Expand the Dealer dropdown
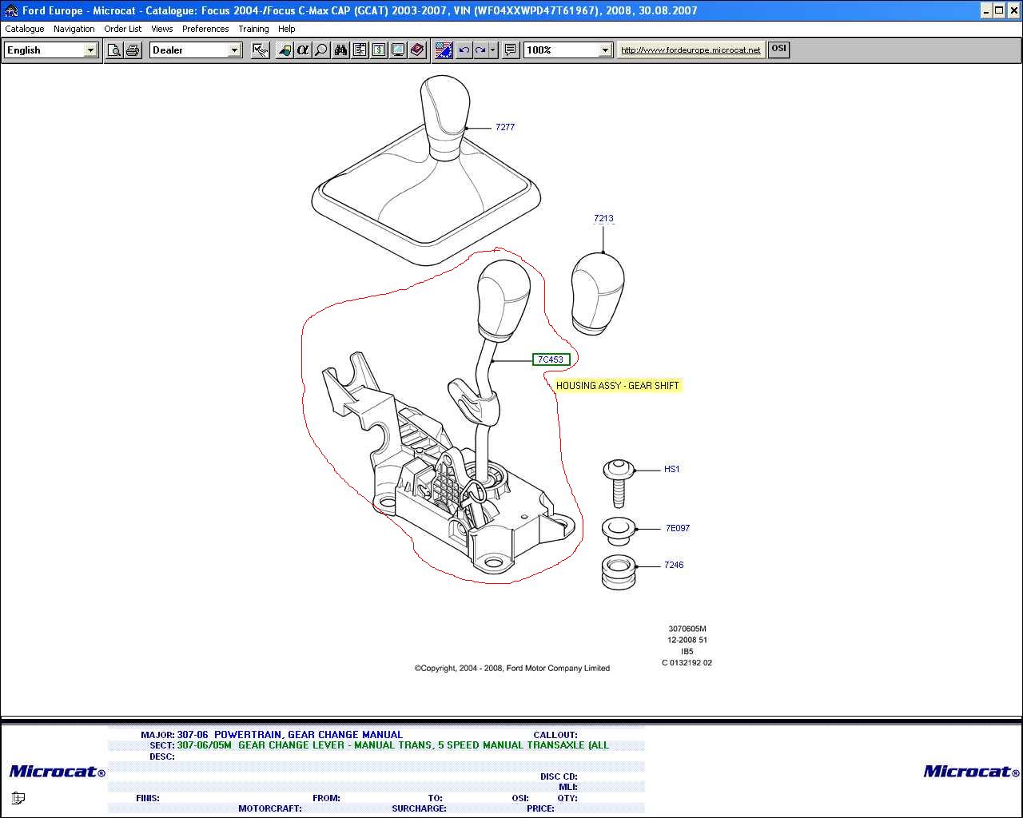This screenshot has width=1023, height=818. click(234, 50)
